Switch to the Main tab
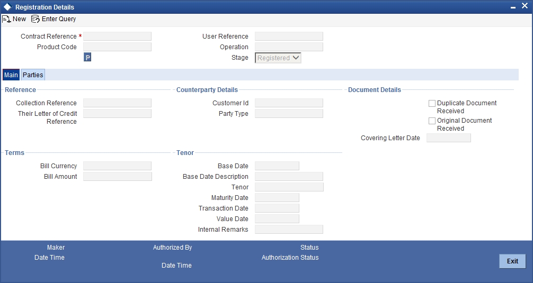The height and width of the screenshot is (283, 533). point(11,75)
